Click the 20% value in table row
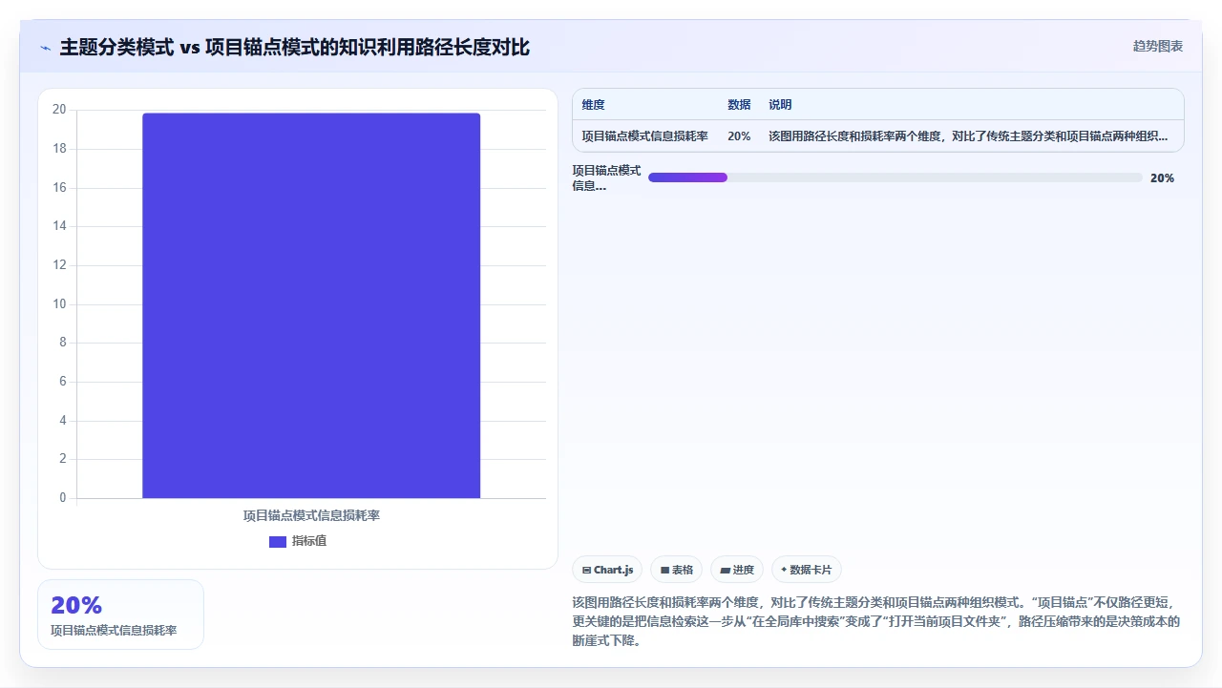This screenshot has width=1222, height=688. click(x=739, y=136)
